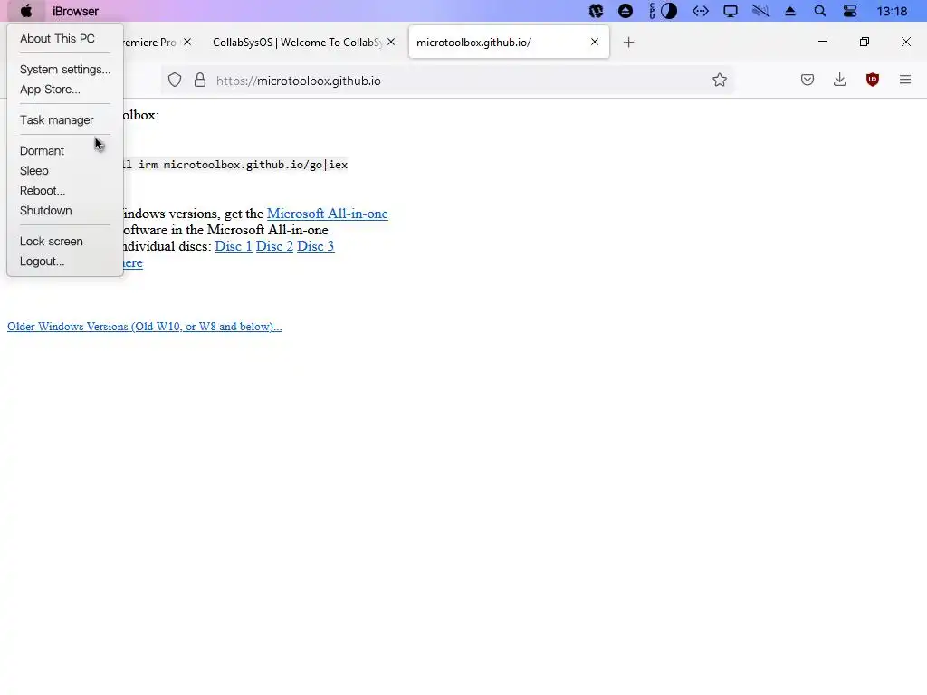Select Shutdown menu entry
Screen dimensions: 927x695
pos(45,210)
